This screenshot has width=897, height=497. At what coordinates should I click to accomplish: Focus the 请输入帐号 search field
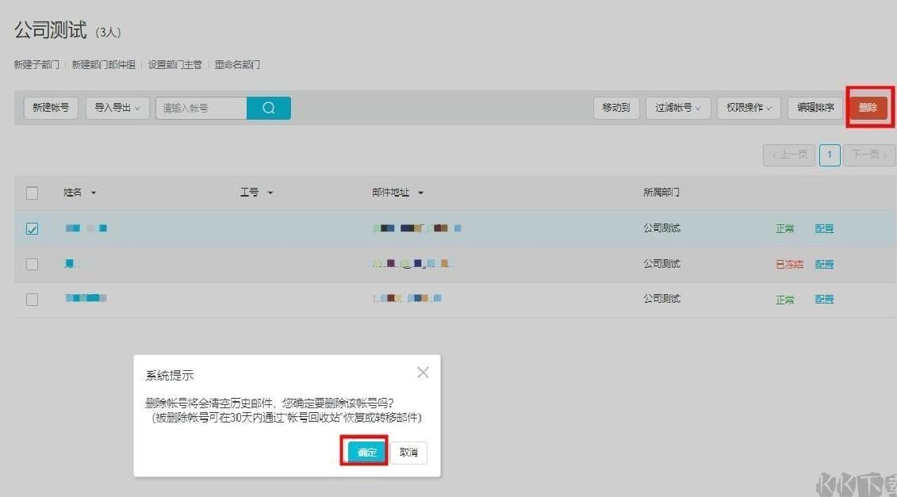tap(201, 108)
